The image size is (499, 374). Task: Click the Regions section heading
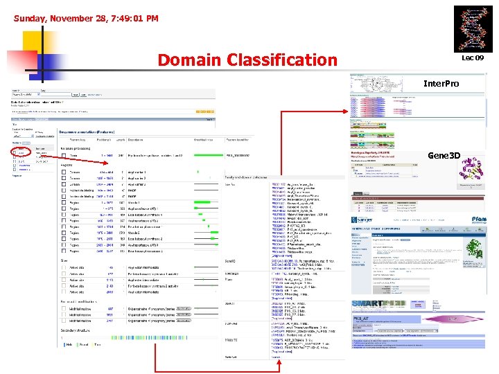(x=67, y=165)
